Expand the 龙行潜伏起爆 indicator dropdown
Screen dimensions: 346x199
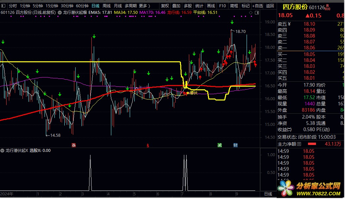point(59,13)
